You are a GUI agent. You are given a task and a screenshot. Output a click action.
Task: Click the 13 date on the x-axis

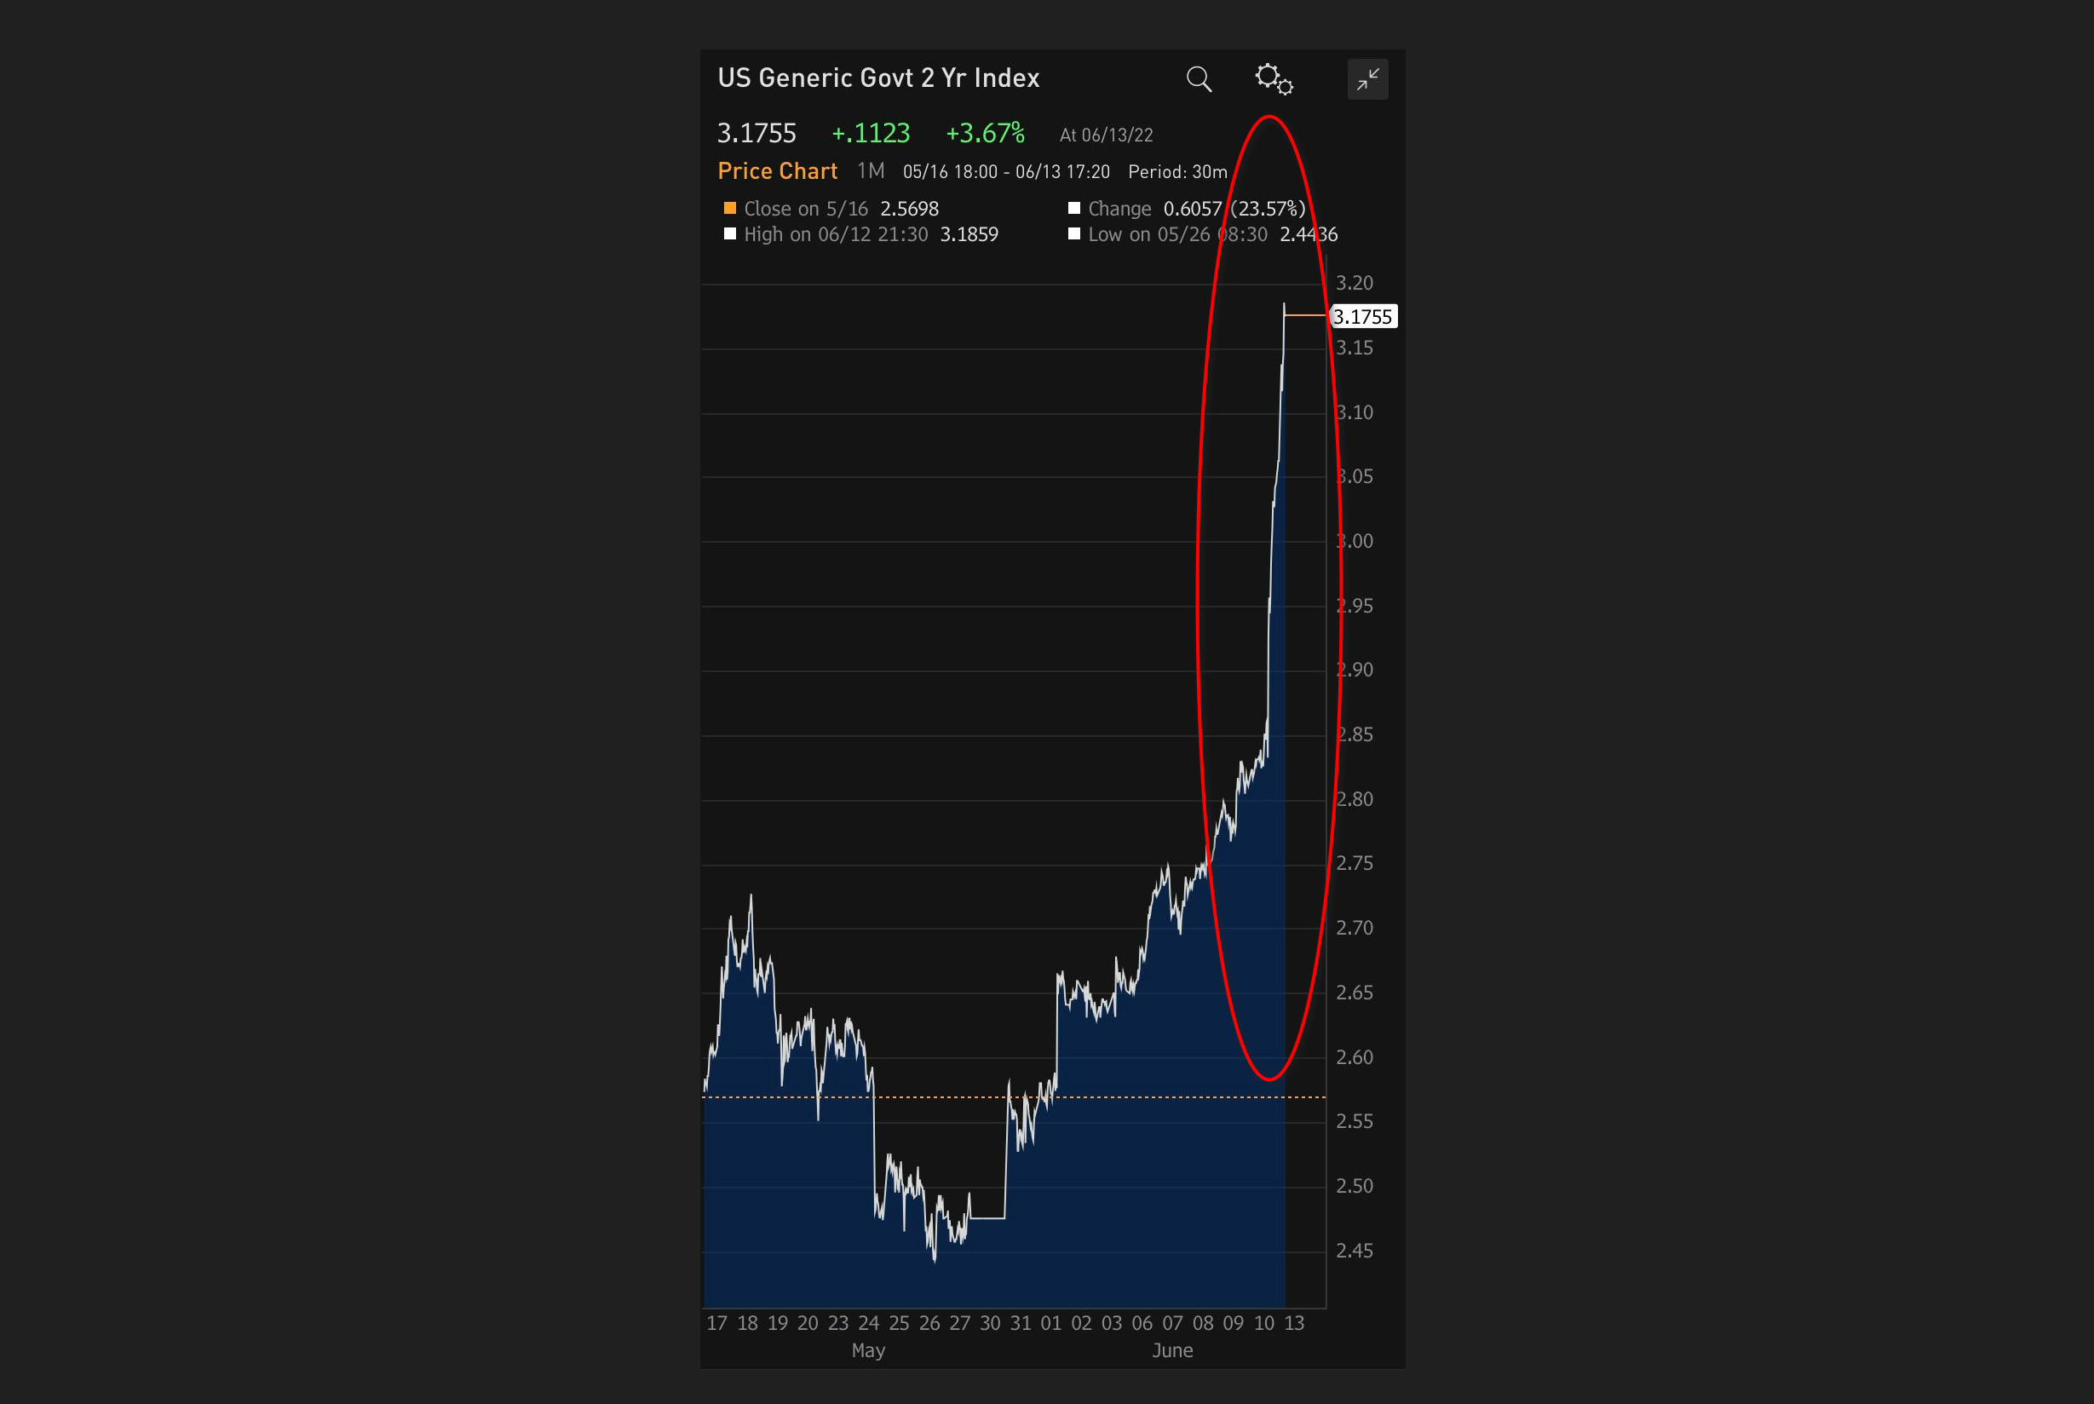[x=1294, y=1323]
